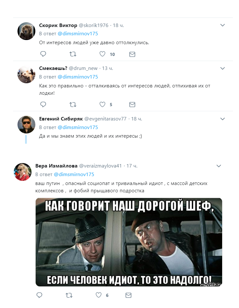Viewport: 239px width, 308px height.
Task: Open options chevron on Евгений Сибиряк's tweet
Action: [x=222, y=119]
